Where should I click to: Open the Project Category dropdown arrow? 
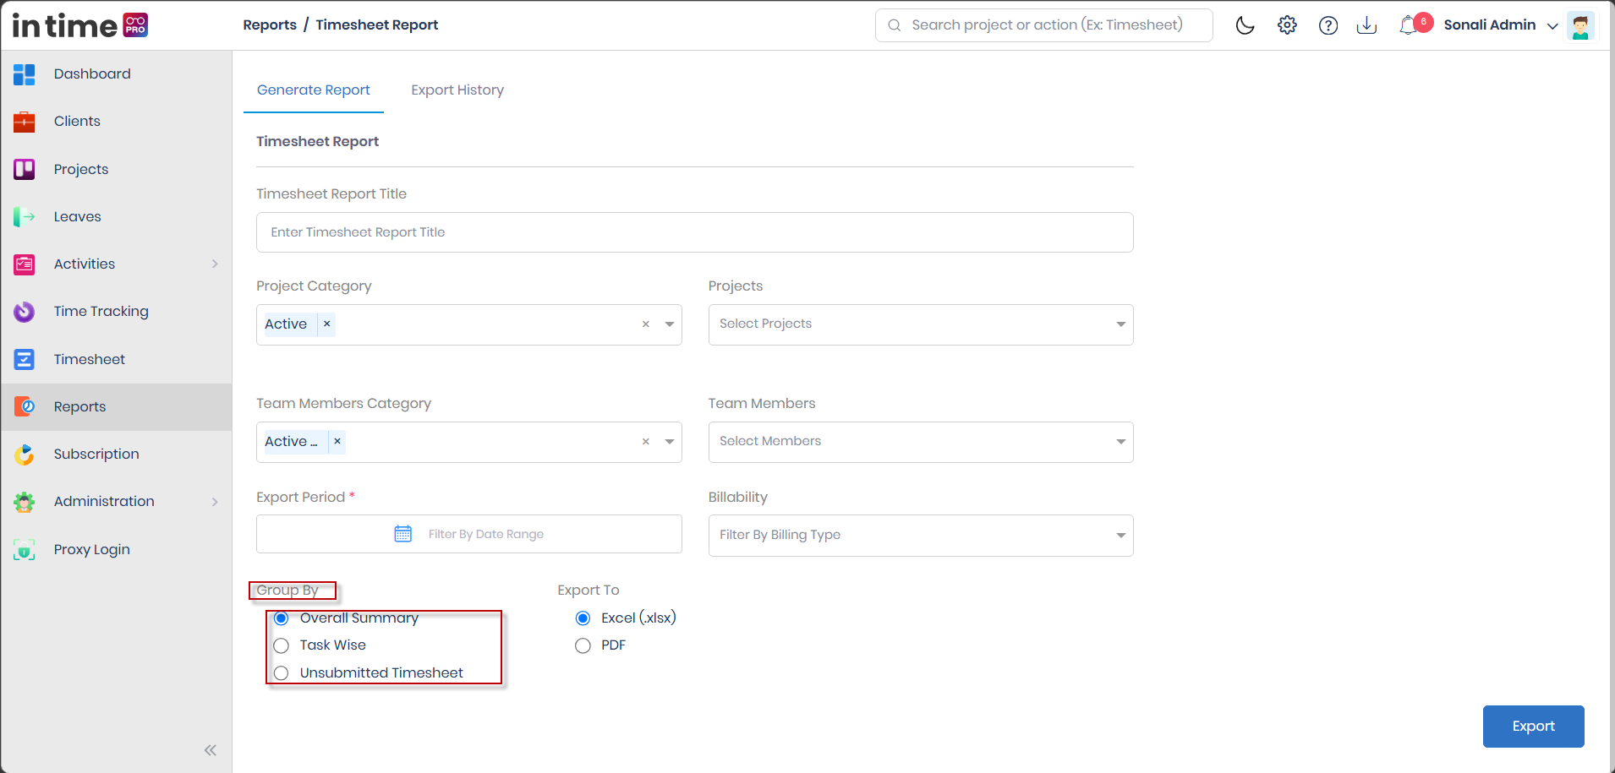point(670,324)
